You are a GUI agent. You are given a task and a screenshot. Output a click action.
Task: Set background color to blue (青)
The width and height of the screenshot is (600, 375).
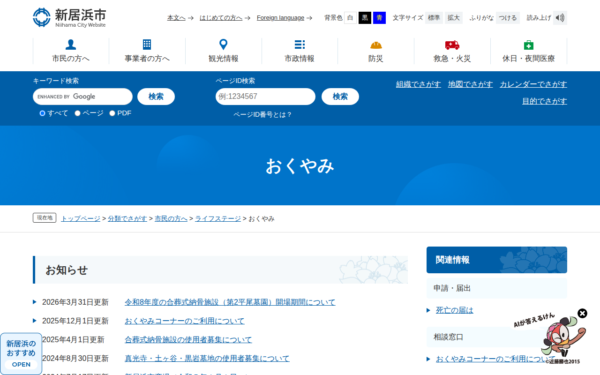(379, 18)
